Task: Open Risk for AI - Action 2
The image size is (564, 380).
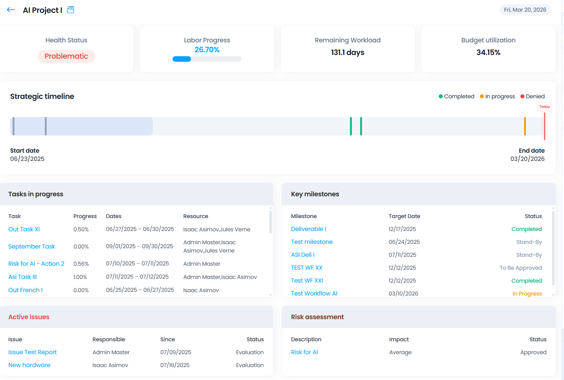Action: tap(36, 264)
